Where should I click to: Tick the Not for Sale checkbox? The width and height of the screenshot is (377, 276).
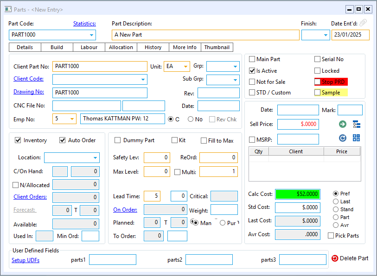(x=252, y=82)
